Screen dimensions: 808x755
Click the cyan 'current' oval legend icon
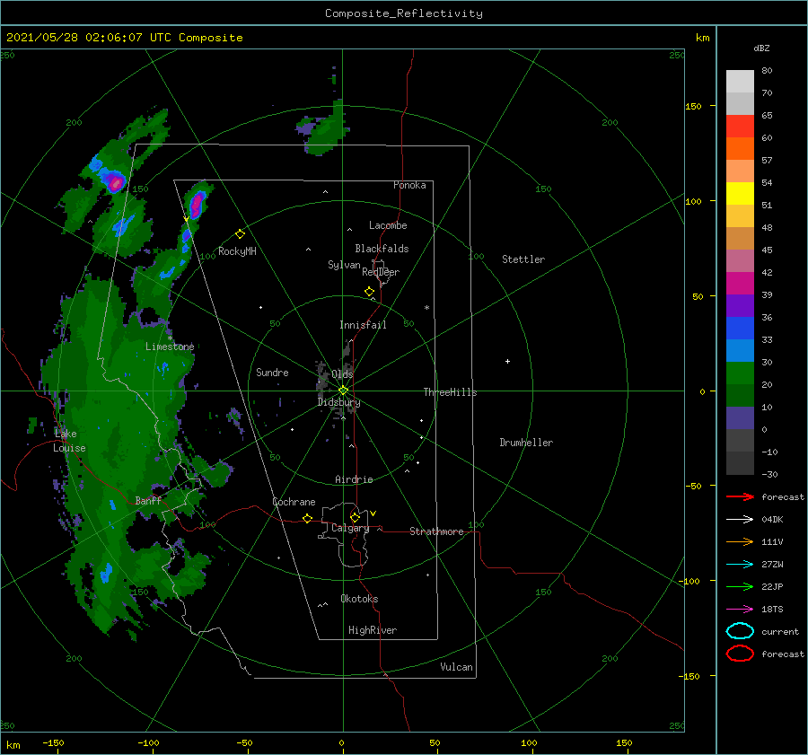[740, 631]
